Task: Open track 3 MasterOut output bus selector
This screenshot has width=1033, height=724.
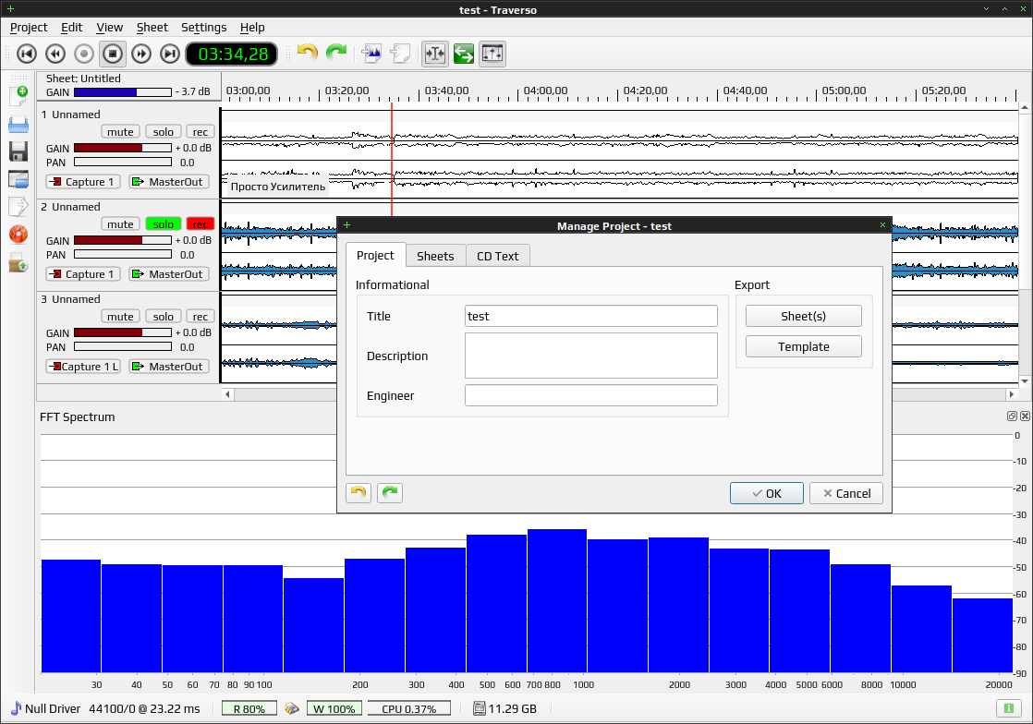Action: 169,367
